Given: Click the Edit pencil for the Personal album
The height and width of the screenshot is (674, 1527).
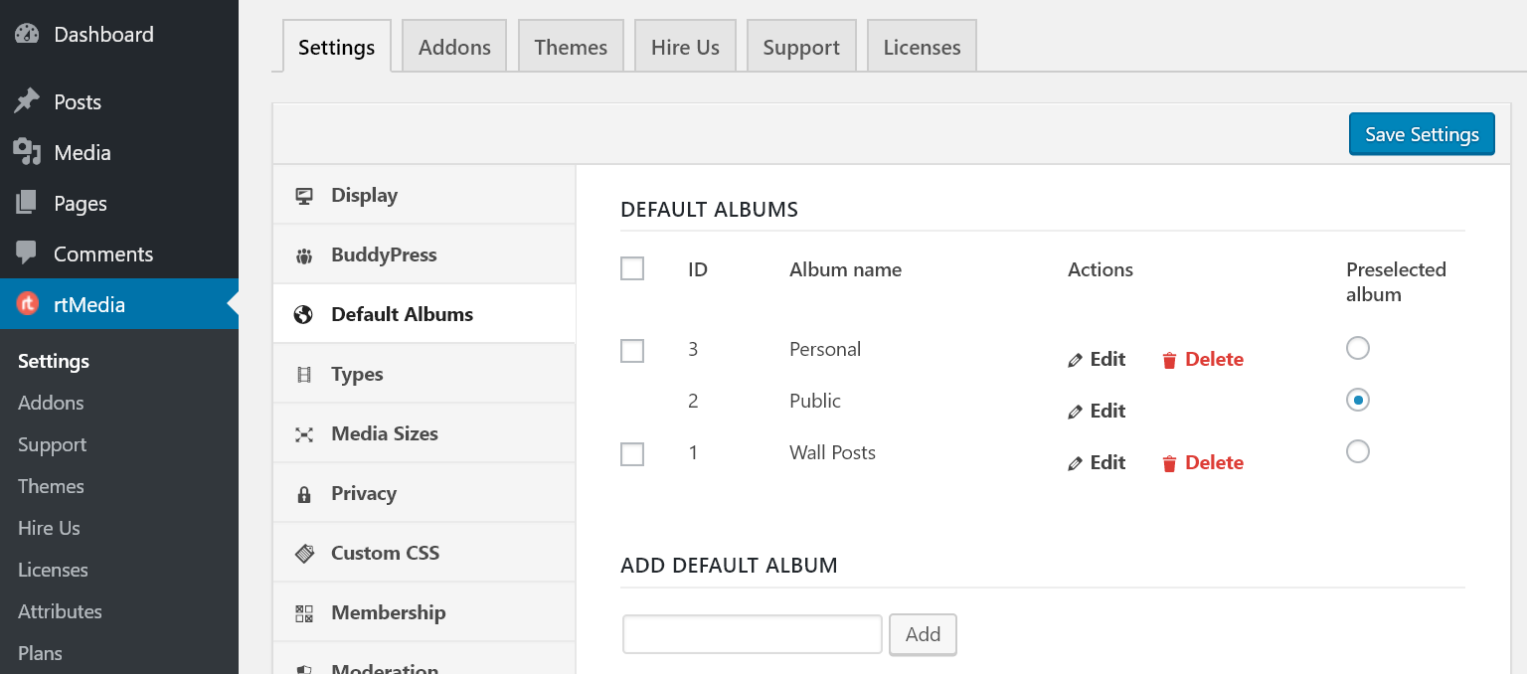Looking at the screenshot, I should point(1077,359).
